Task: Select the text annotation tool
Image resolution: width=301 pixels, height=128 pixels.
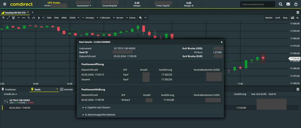Action: click(3, 18)
